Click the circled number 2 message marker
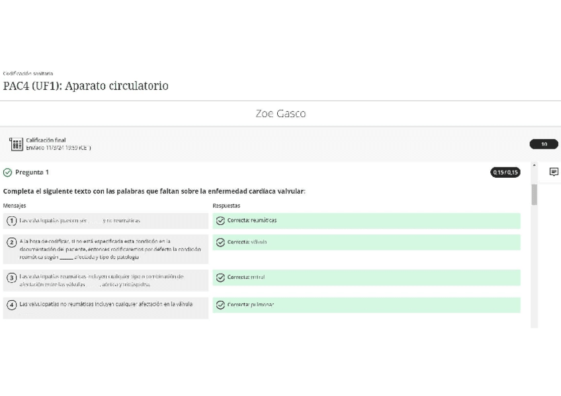 12,242
